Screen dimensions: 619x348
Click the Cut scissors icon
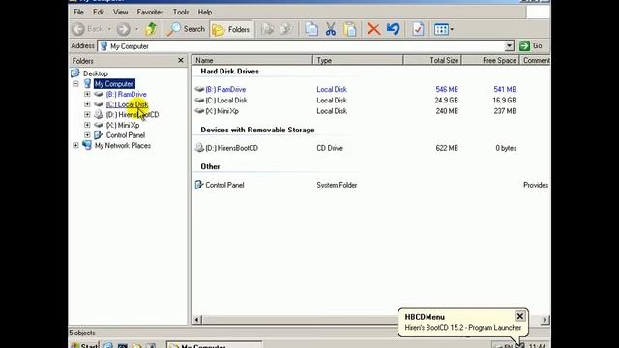(x=331, y=29)
